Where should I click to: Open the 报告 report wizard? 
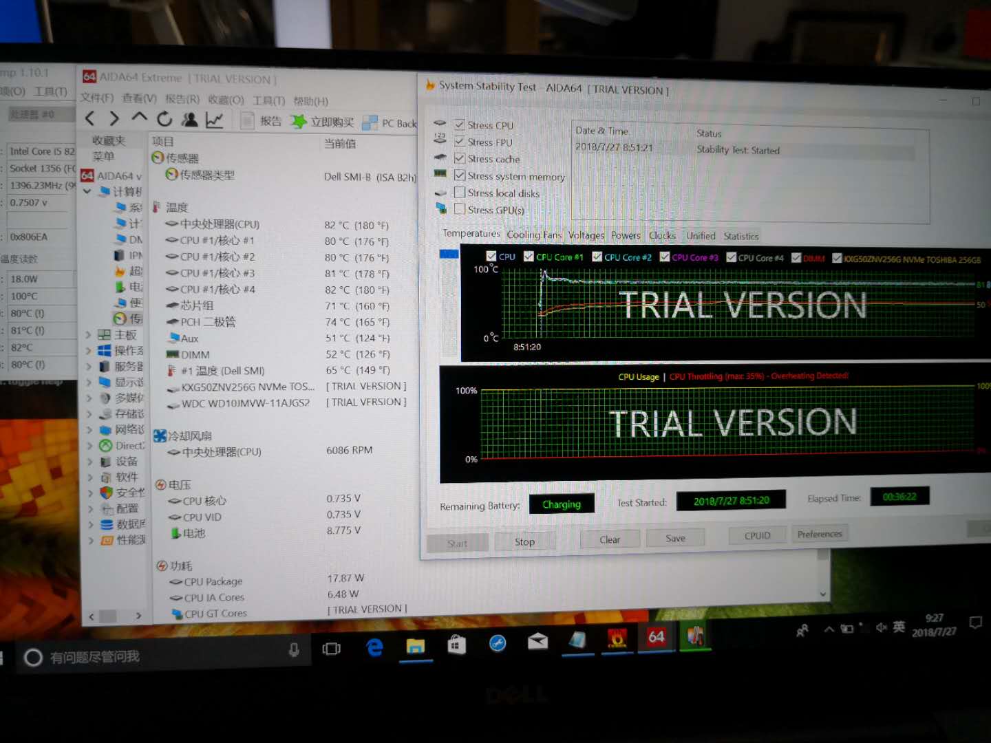point(262,121)
